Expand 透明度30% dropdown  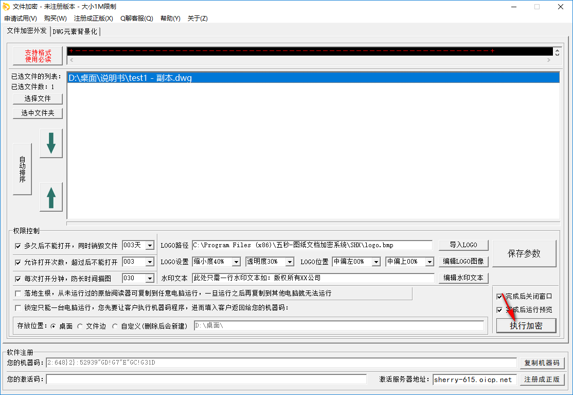(290, 262)
